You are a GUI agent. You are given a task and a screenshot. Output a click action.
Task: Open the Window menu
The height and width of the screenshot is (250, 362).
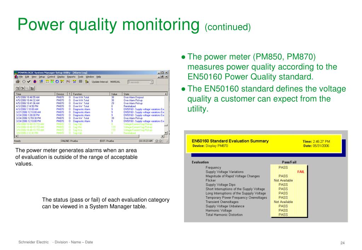(x=90, y=77)
